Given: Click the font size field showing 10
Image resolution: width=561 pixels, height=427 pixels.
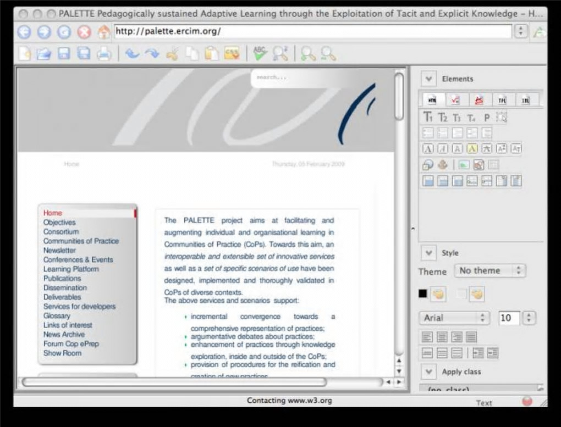Looking at the screenshot, I should coord(509,318).
